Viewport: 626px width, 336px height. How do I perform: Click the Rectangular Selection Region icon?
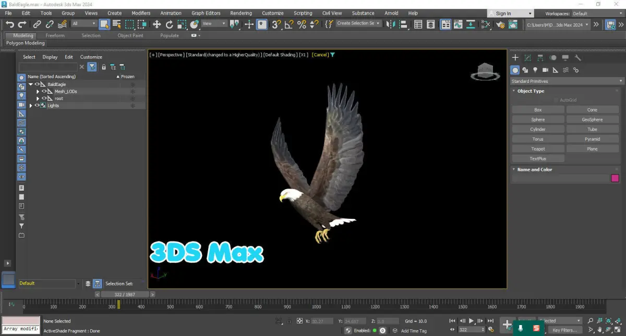point(129,24)
